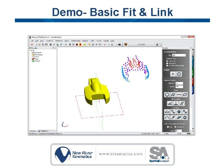Click into the Nominal value field
The width and height of the screenshot is (223, 167).
179,131
